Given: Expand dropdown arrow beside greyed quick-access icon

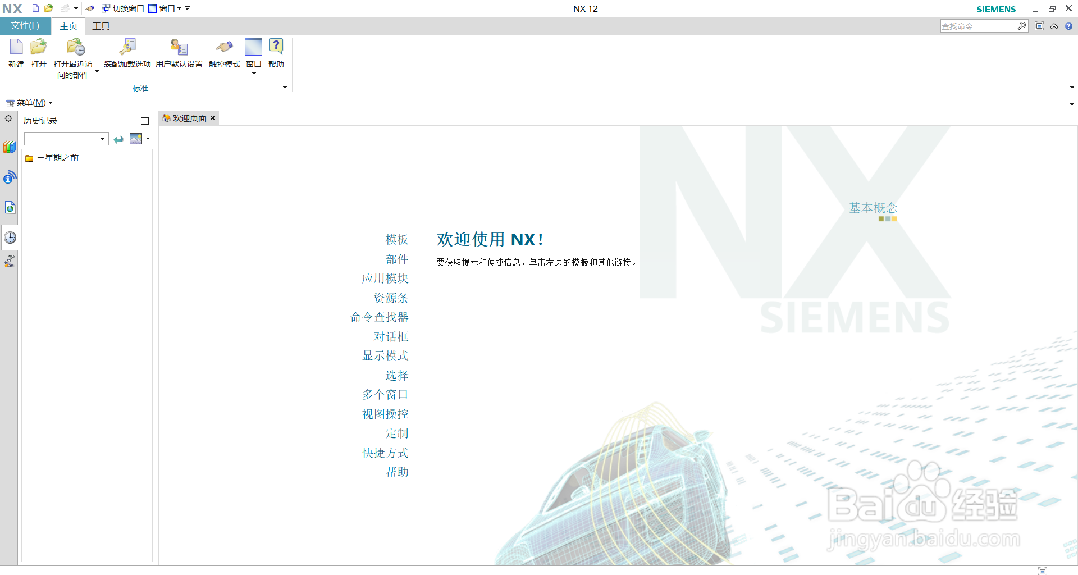Looking at the screenshot, I should pyautogui.click(x=76, y=8).
